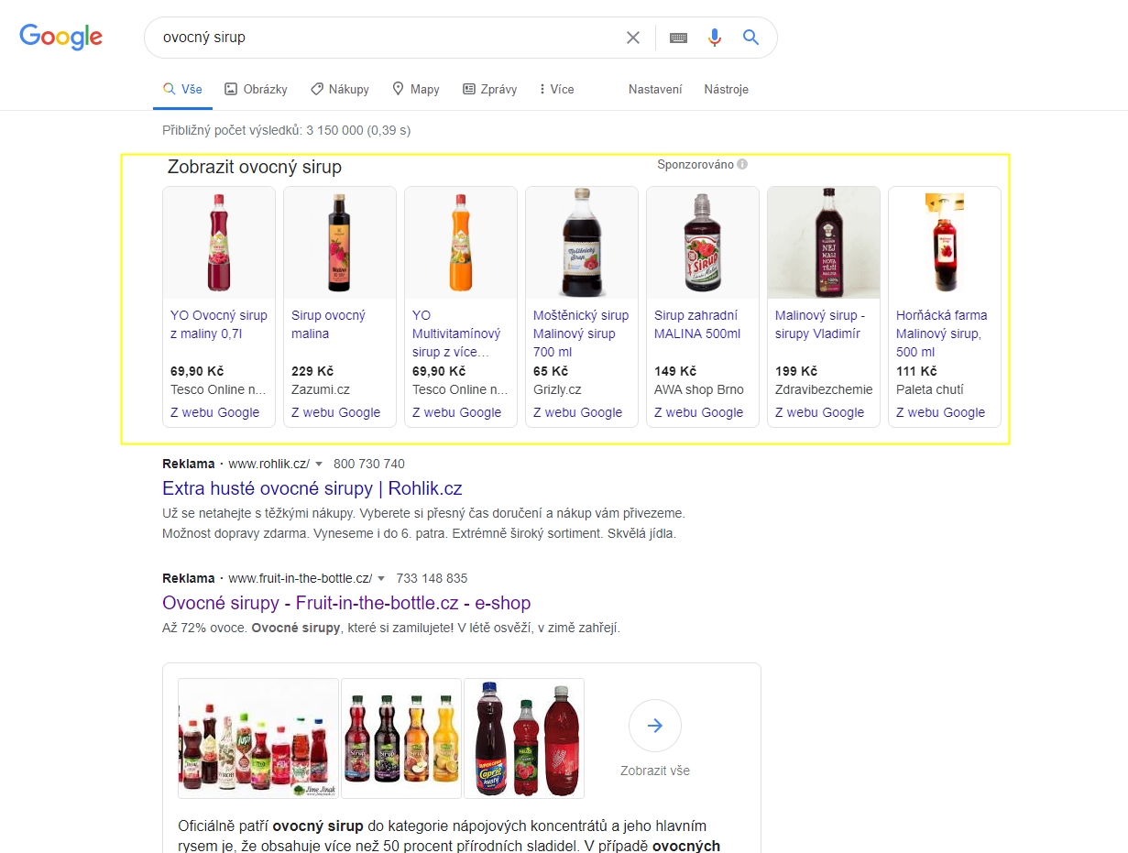
Task: Click Zazumi dark bottle product image
Action: 340,243
